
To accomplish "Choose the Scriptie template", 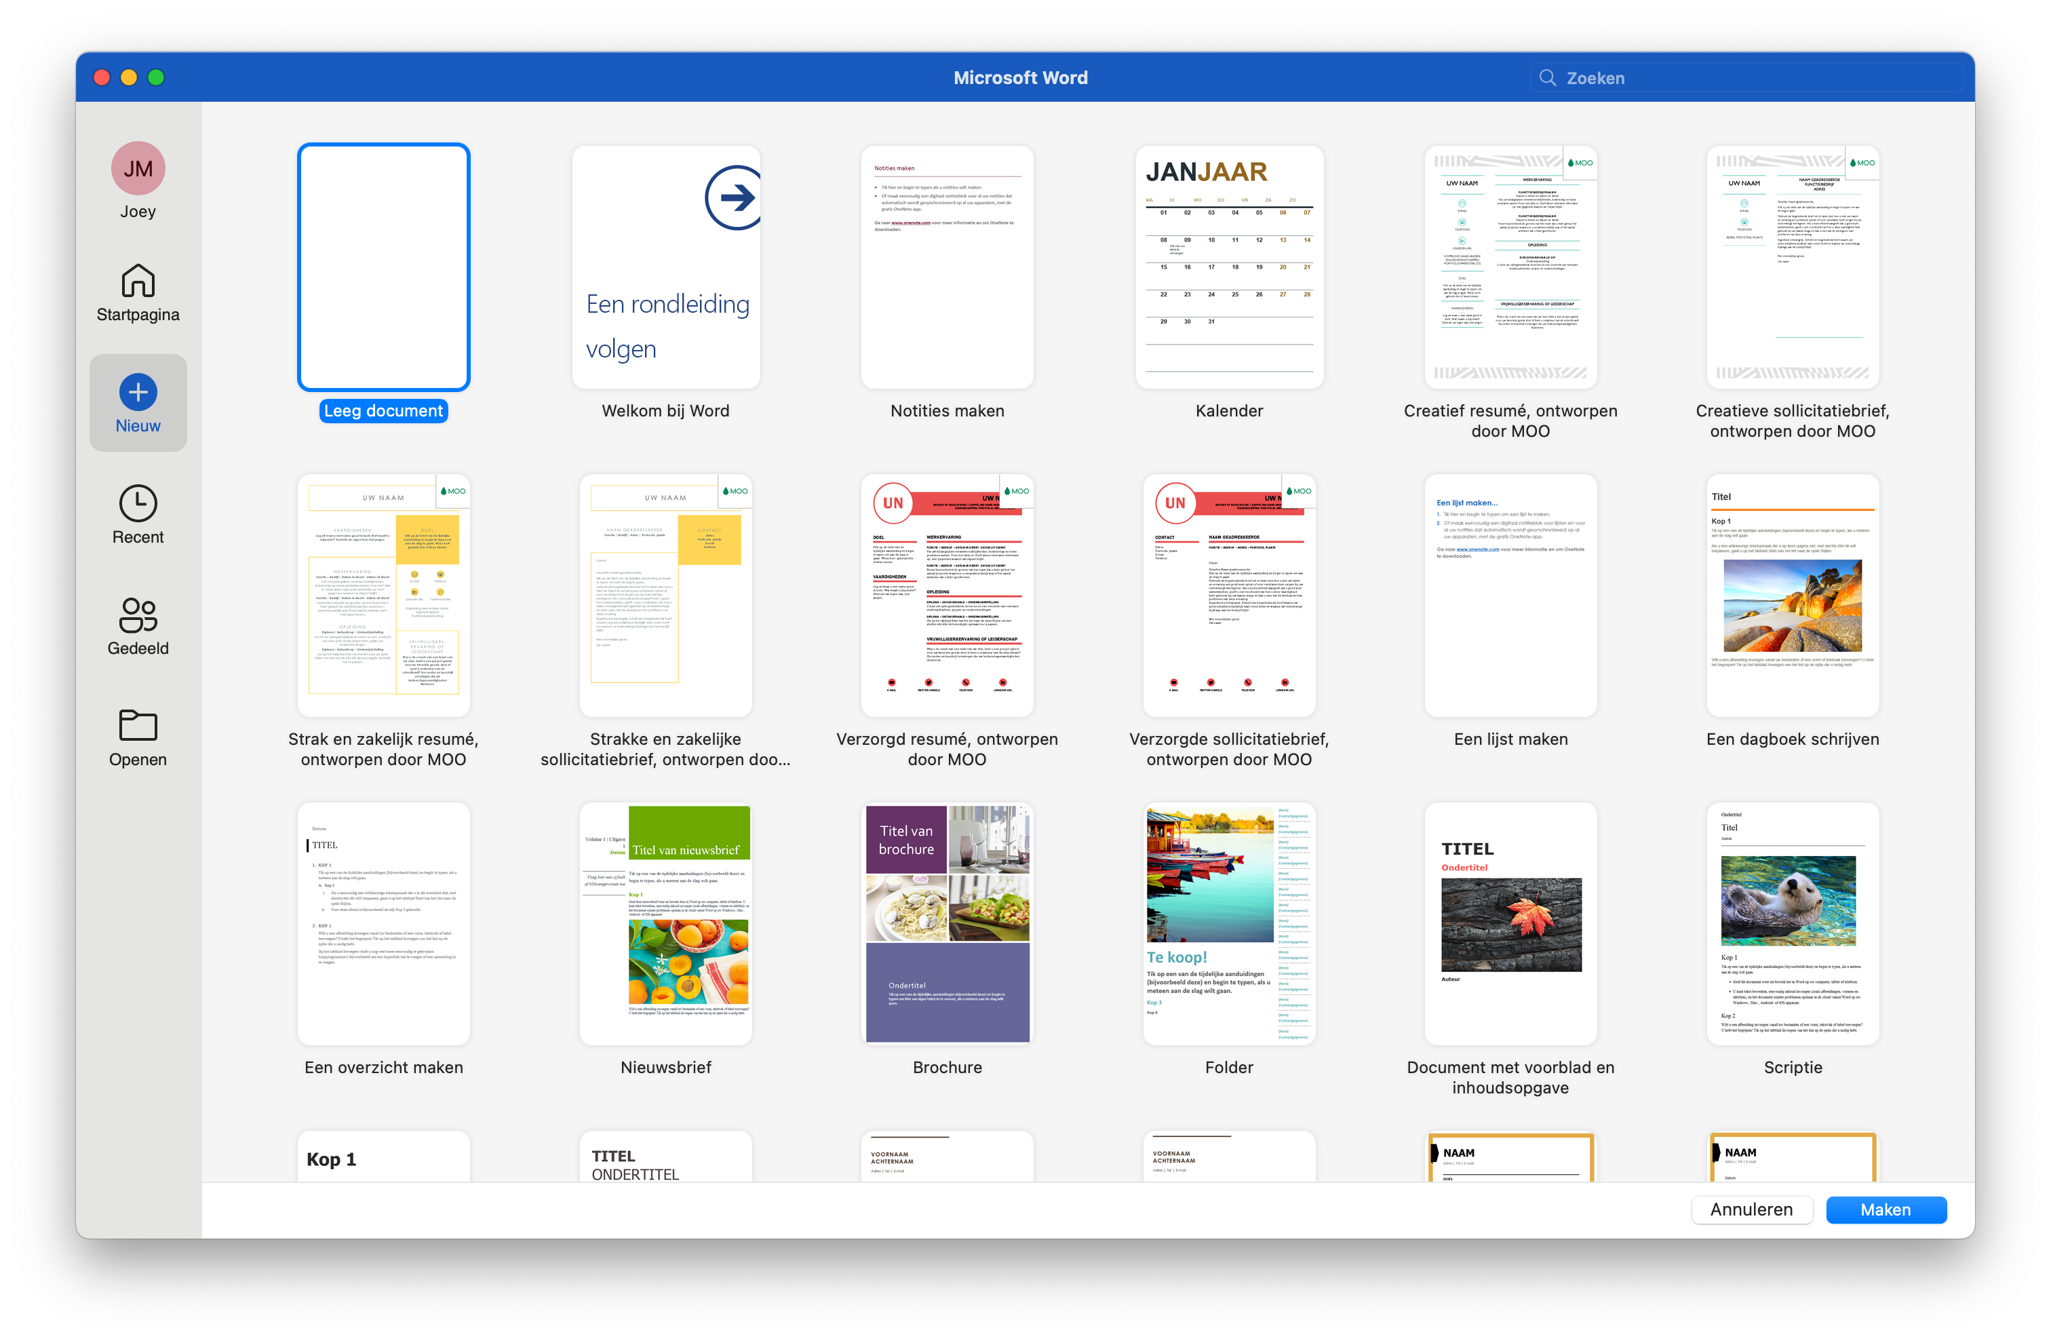I will 1793,924.
